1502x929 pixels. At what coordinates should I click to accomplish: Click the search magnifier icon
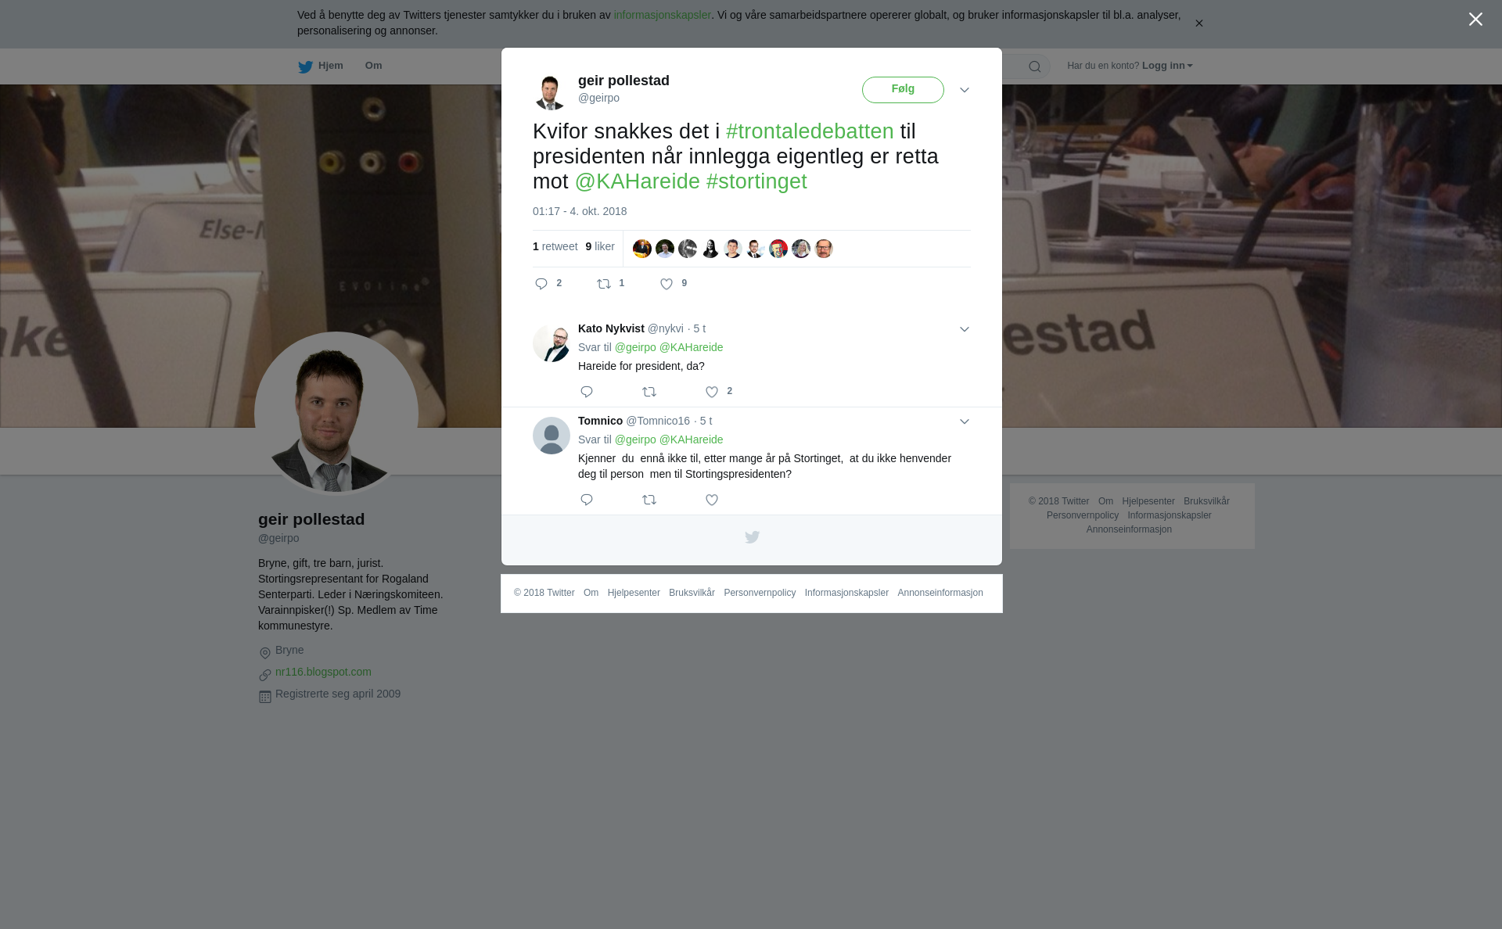1035,66
